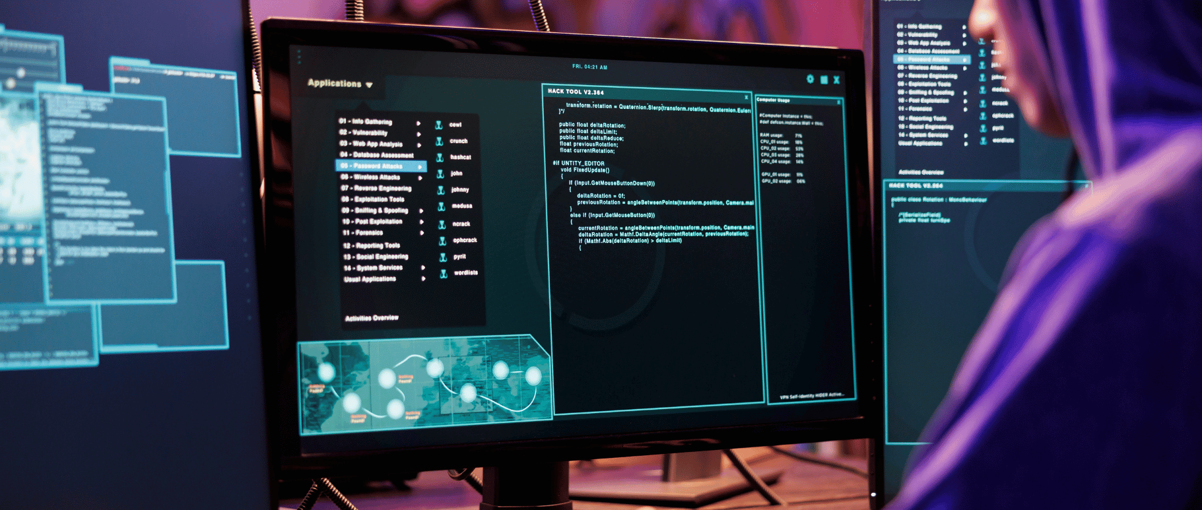
Task: Click the GPU_02 usage readout
Action: tap(784, 181)
